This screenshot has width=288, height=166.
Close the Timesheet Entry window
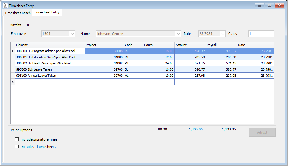(x=280, y=6)
